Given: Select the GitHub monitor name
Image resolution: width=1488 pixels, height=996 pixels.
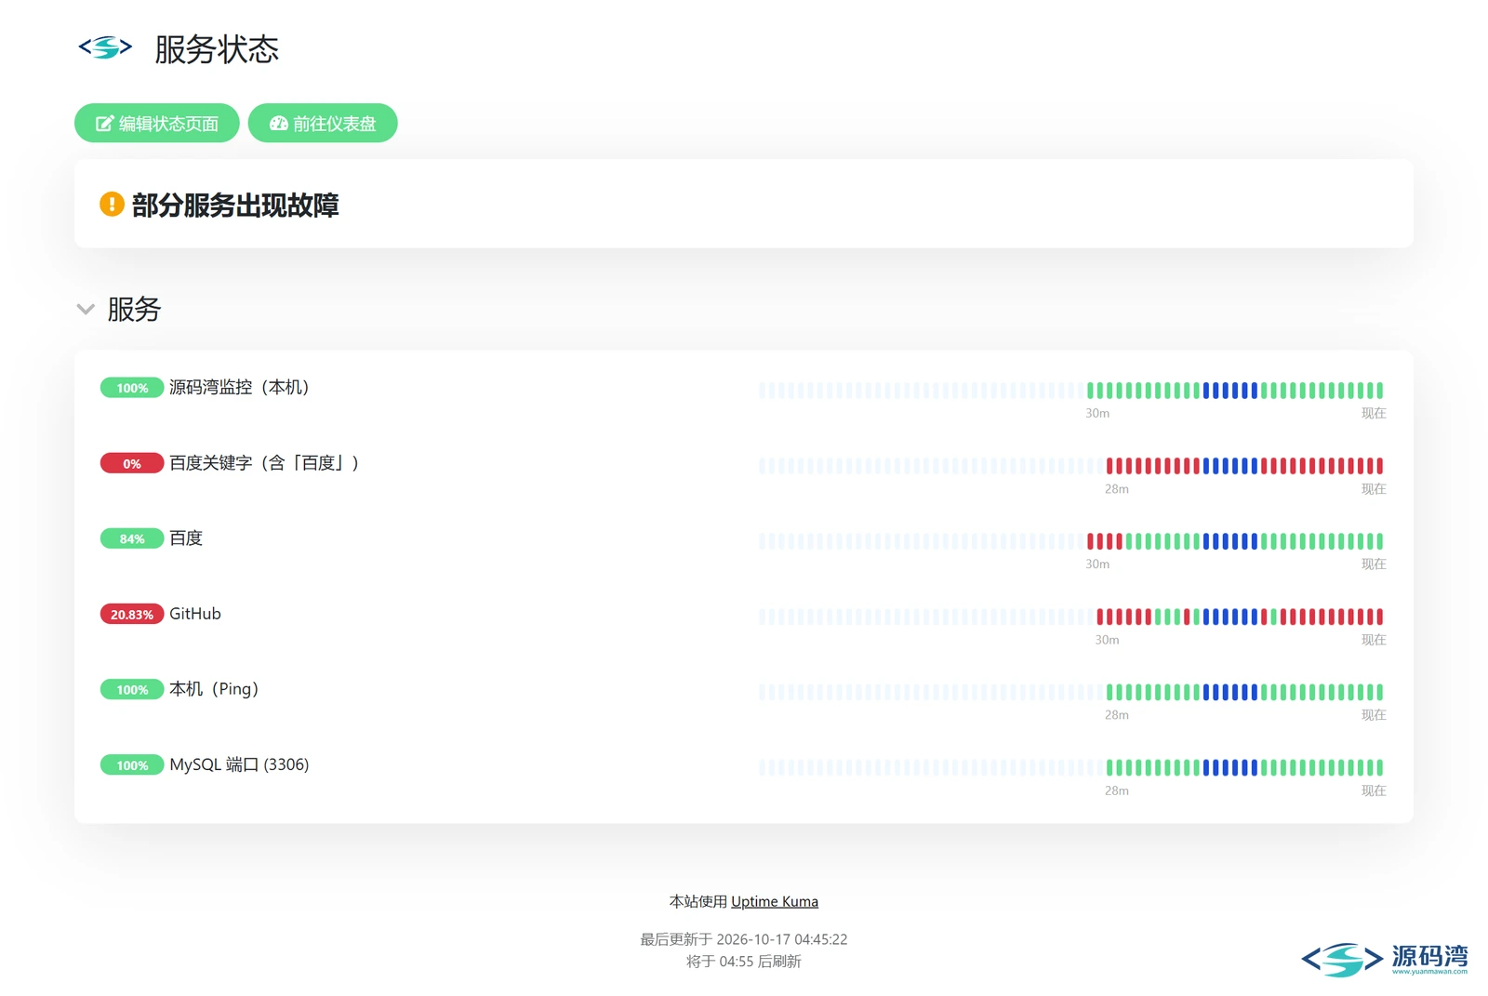Looking at the screenshot, I should pyautogui.click(x=195, y=614).
